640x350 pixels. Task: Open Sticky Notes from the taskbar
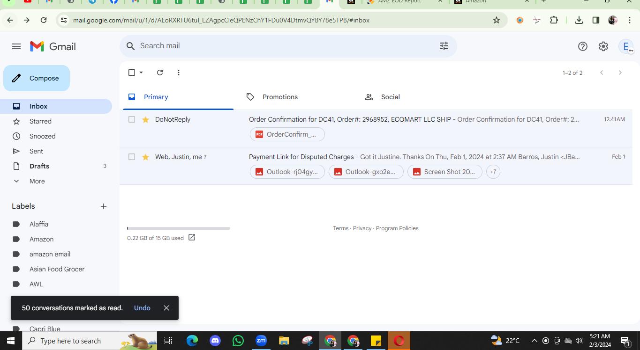376,341
